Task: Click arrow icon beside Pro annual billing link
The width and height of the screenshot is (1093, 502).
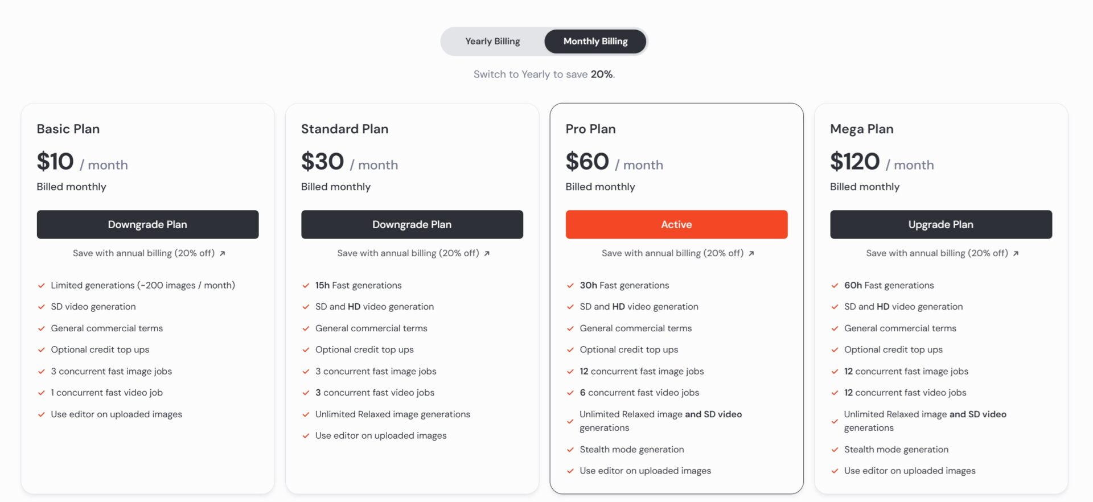Action: pos(751,254)
